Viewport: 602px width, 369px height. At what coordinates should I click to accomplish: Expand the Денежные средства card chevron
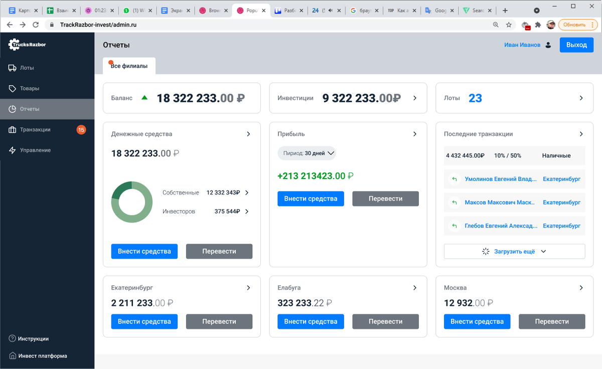click(x=248, y=134)
